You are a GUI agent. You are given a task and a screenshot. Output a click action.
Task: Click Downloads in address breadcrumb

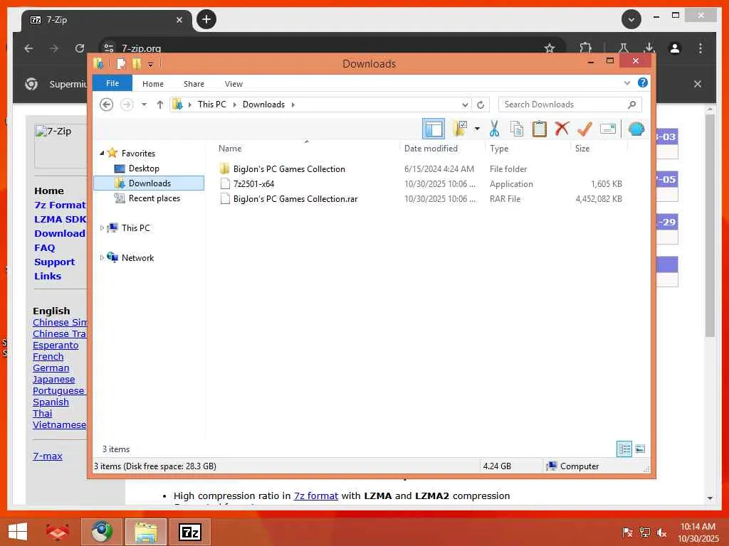point(263,105)
